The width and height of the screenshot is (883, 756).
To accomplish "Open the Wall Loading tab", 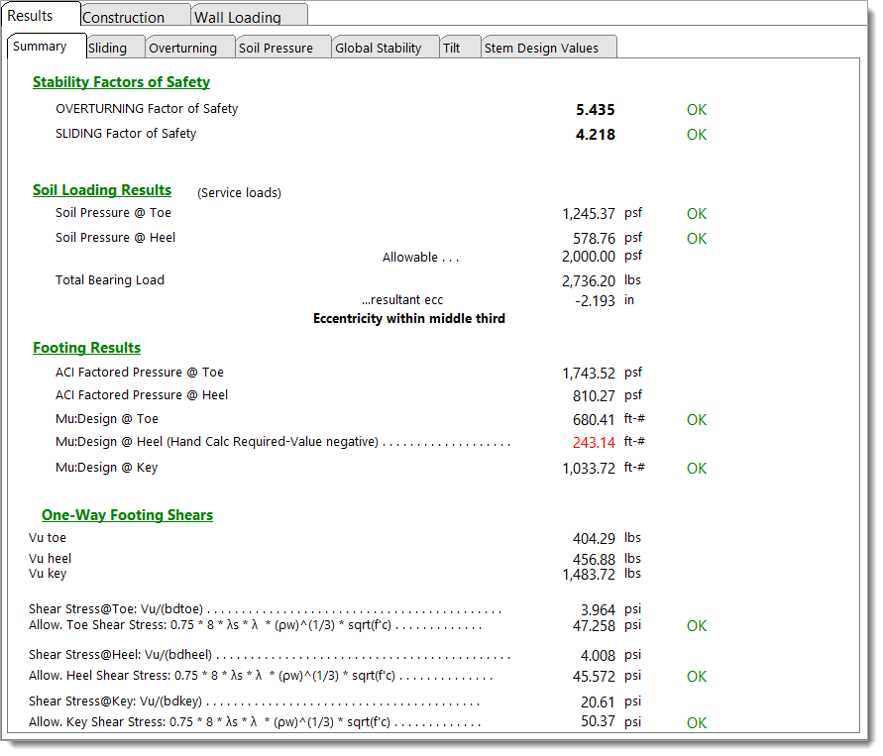I will [x=238, y=17].
